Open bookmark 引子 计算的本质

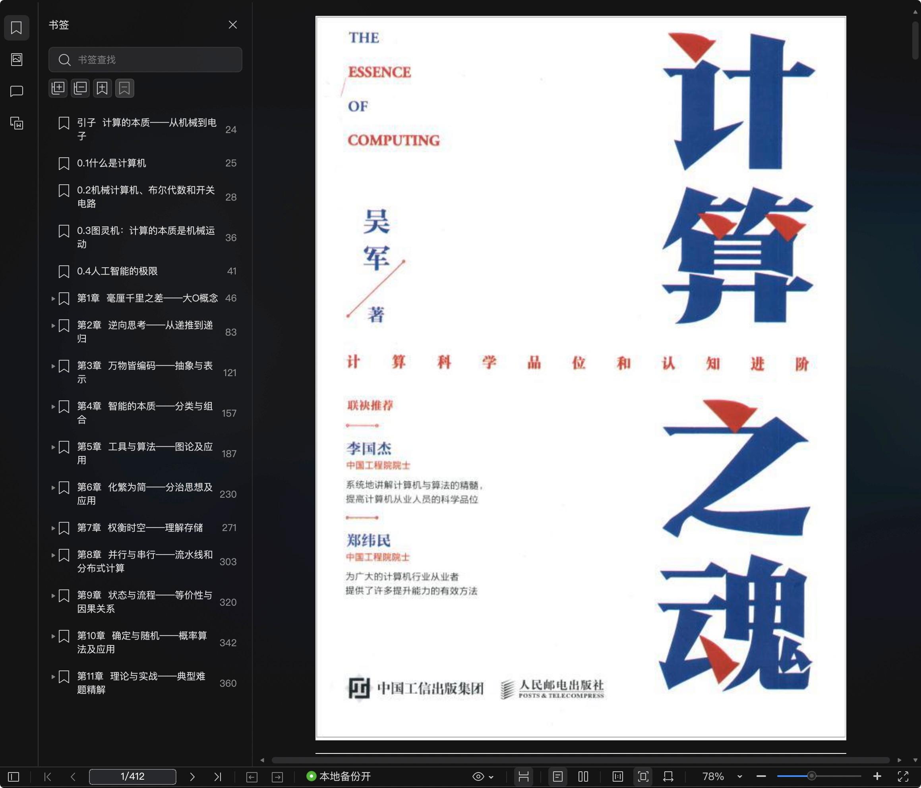click(147, 129)
